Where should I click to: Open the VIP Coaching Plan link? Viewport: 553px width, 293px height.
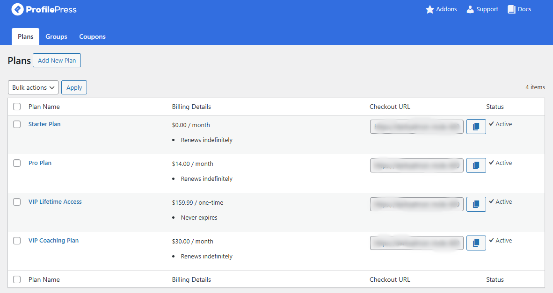(x=54, y=241)
